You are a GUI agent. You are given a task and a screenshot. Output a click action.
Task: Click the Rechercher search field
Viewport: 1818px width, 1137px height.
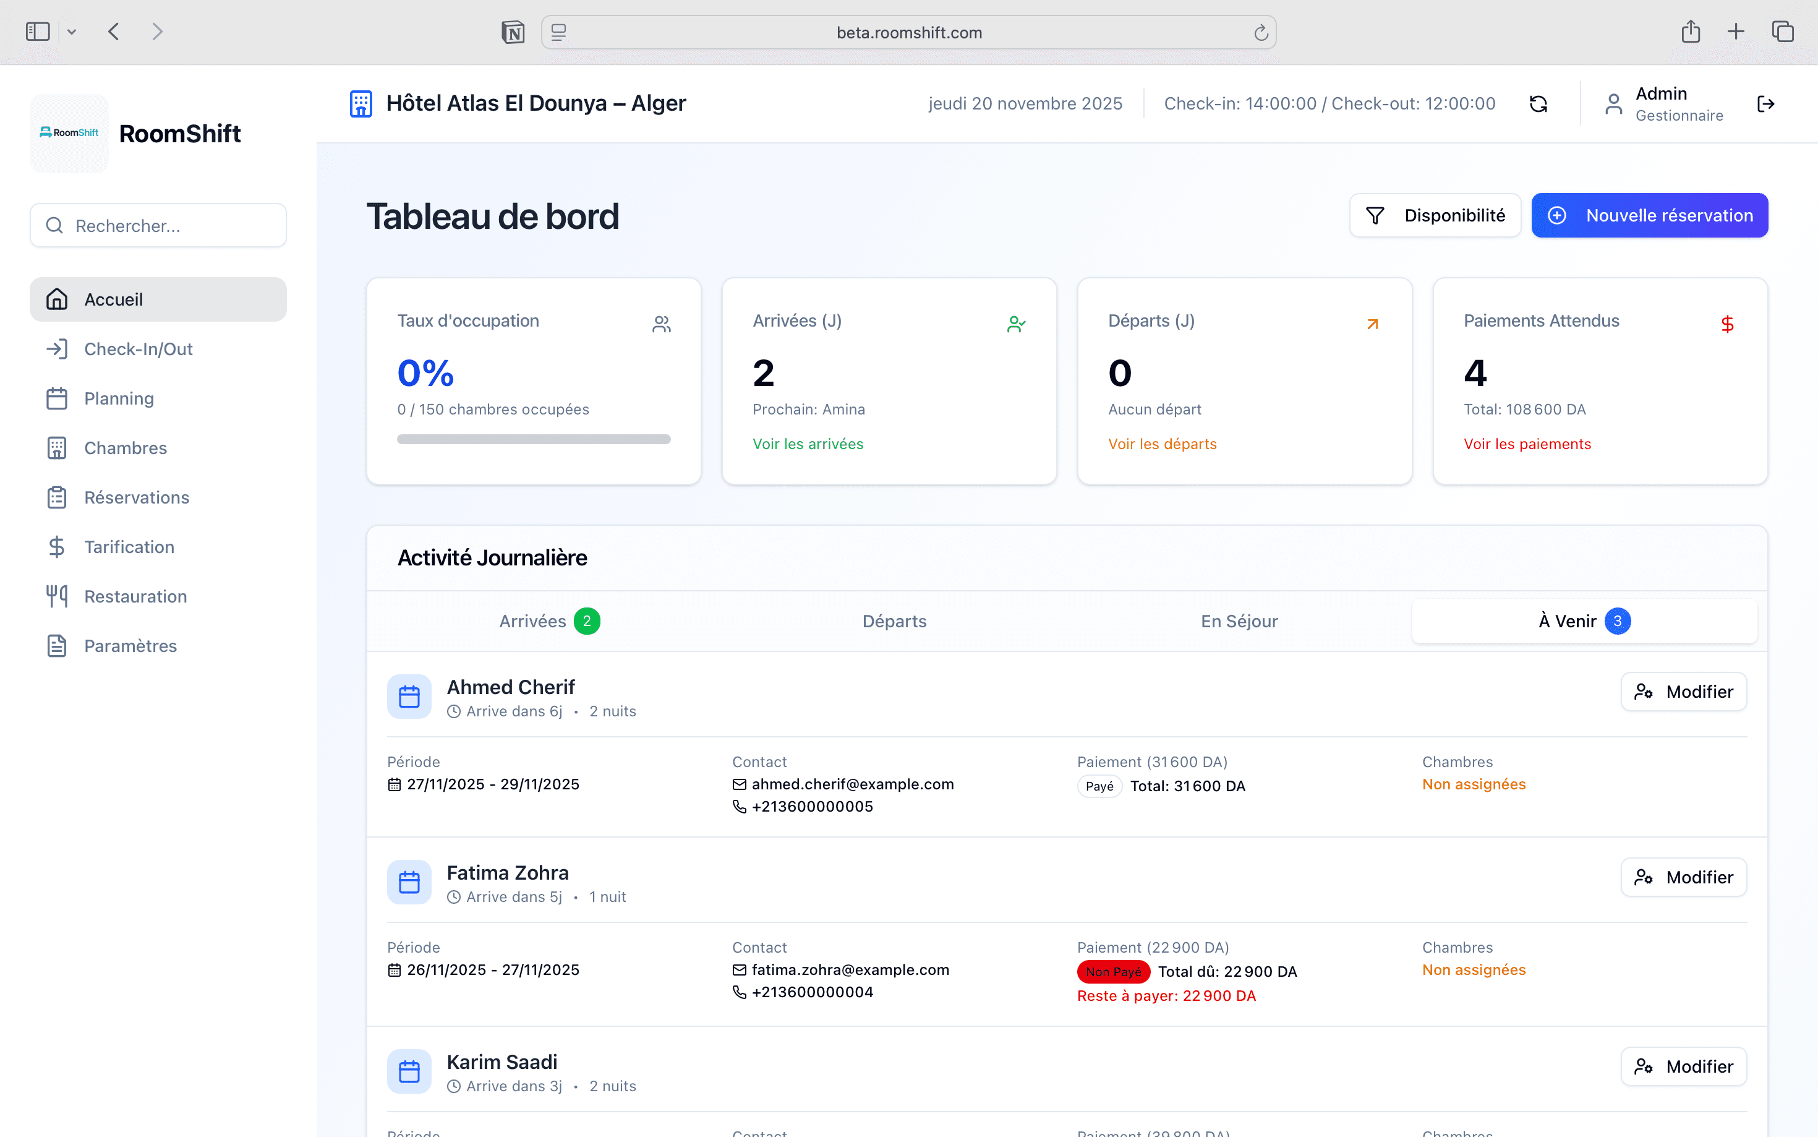click(x=158, y=225)
